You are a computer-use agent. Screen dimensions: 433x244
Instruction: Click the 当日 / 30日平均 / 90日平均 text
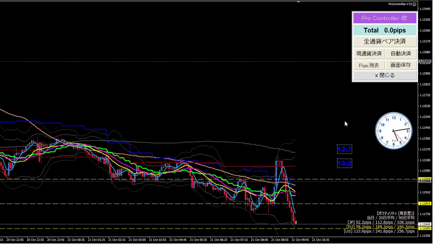pyautogui.click(x=391, y=218)
